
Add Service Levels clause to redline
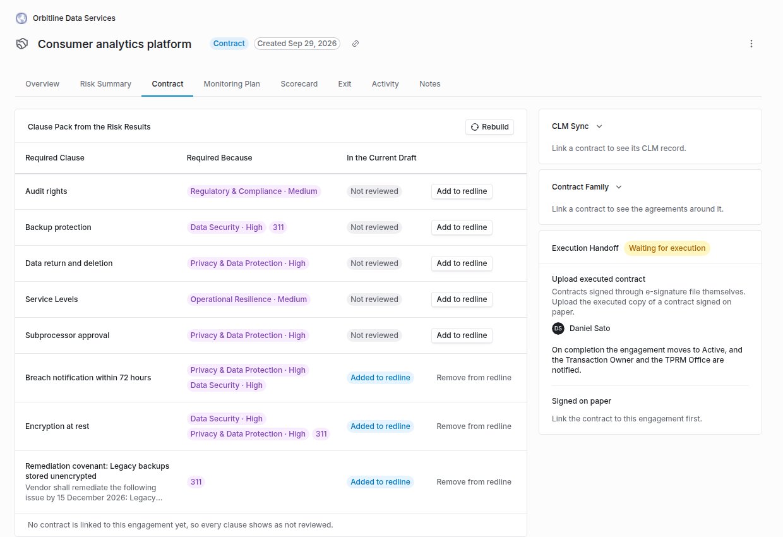tap(462, 299)
